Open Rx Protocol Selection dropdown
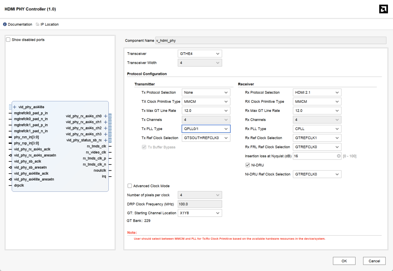This screenshot has width=393, height=271. [x=317, y=93]
